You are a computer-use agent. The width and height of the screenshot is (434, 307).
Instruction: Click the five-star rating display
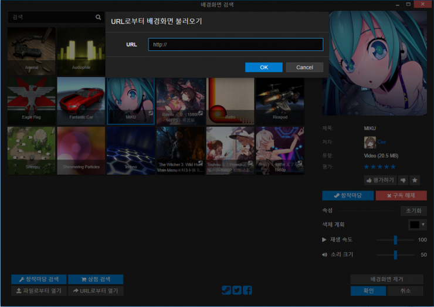pos(380,167)
